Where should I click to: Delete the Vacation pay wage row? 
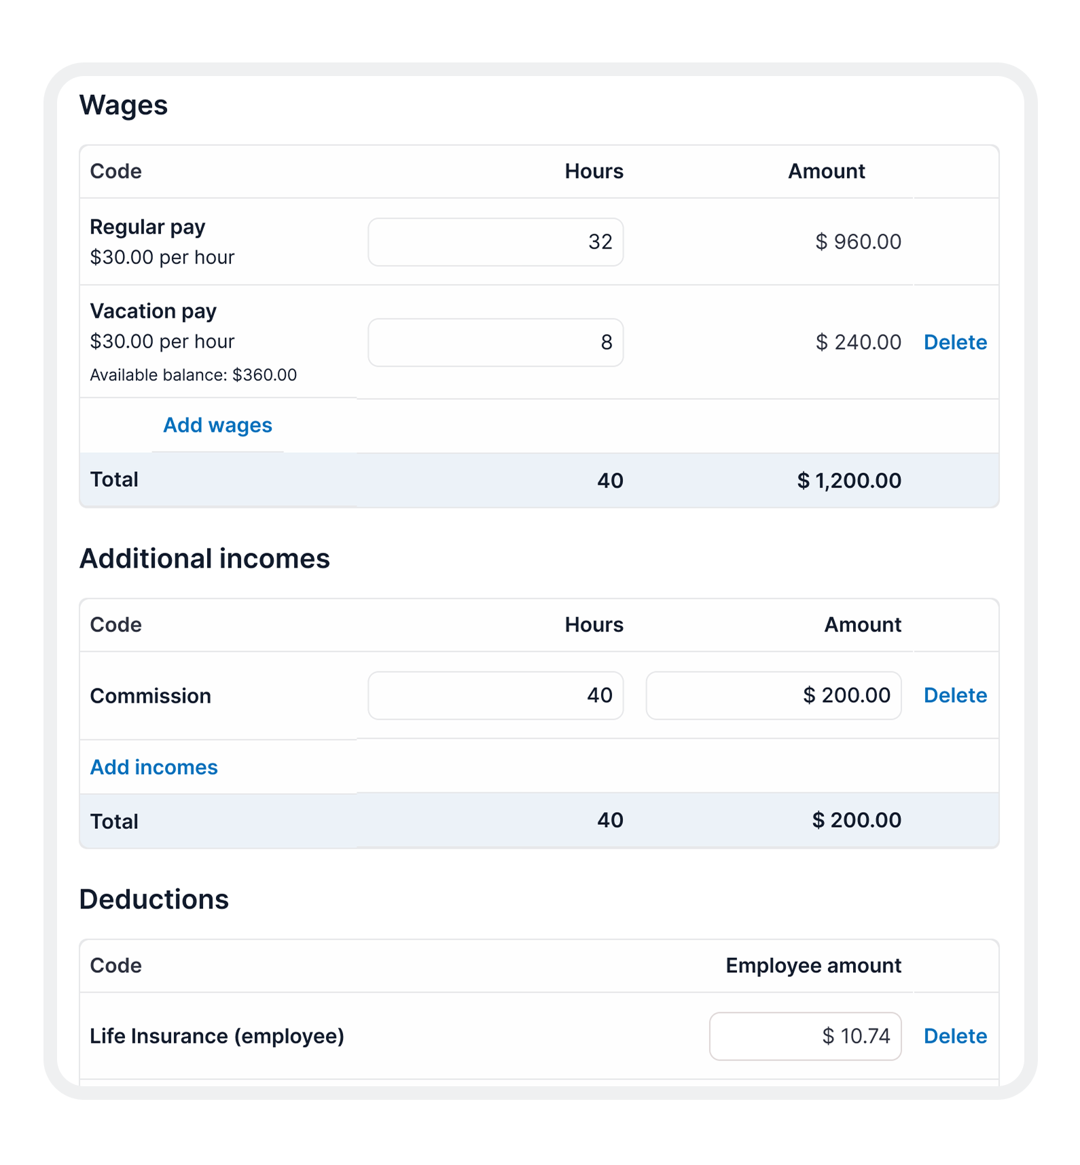(955, 342)
